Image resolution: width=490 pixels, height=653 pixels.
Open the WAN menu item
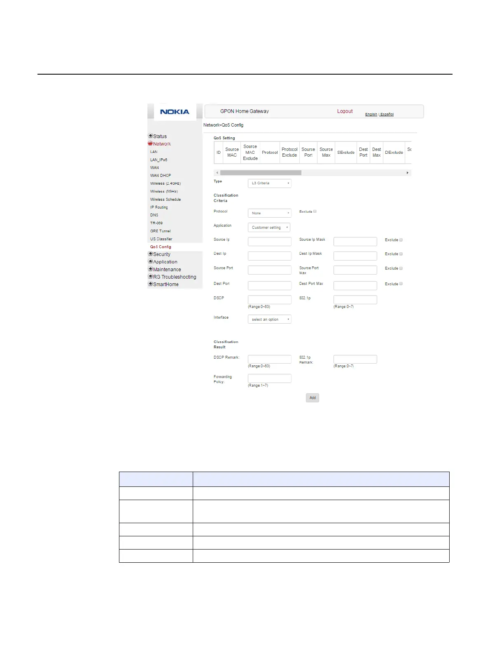pyautogui.click(x=154, y=168)
